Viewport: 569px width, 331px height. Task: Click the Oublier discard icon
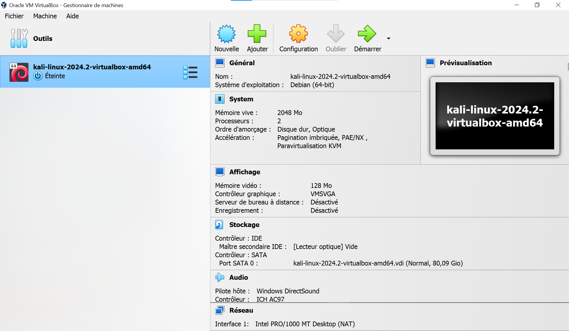coord(335,33)
